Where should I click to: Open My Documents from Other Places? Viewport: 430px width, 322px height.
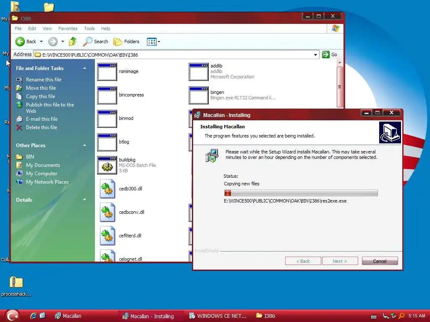[43, 165]
